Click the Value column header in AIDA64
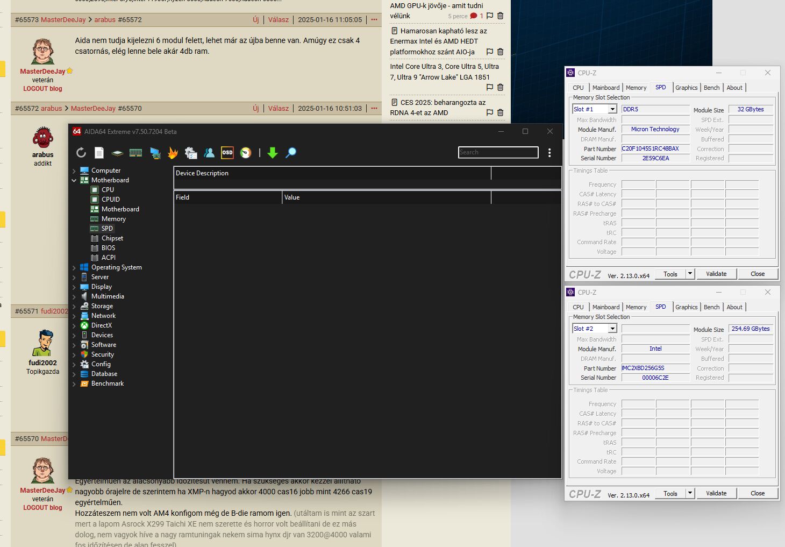The image size is (785, 547). click(387, 197)
